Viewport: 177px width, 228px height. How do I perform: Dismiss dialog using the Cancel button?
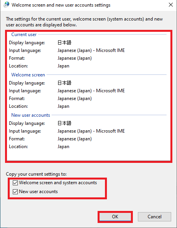pyautogui.click(x=155, y=217)
